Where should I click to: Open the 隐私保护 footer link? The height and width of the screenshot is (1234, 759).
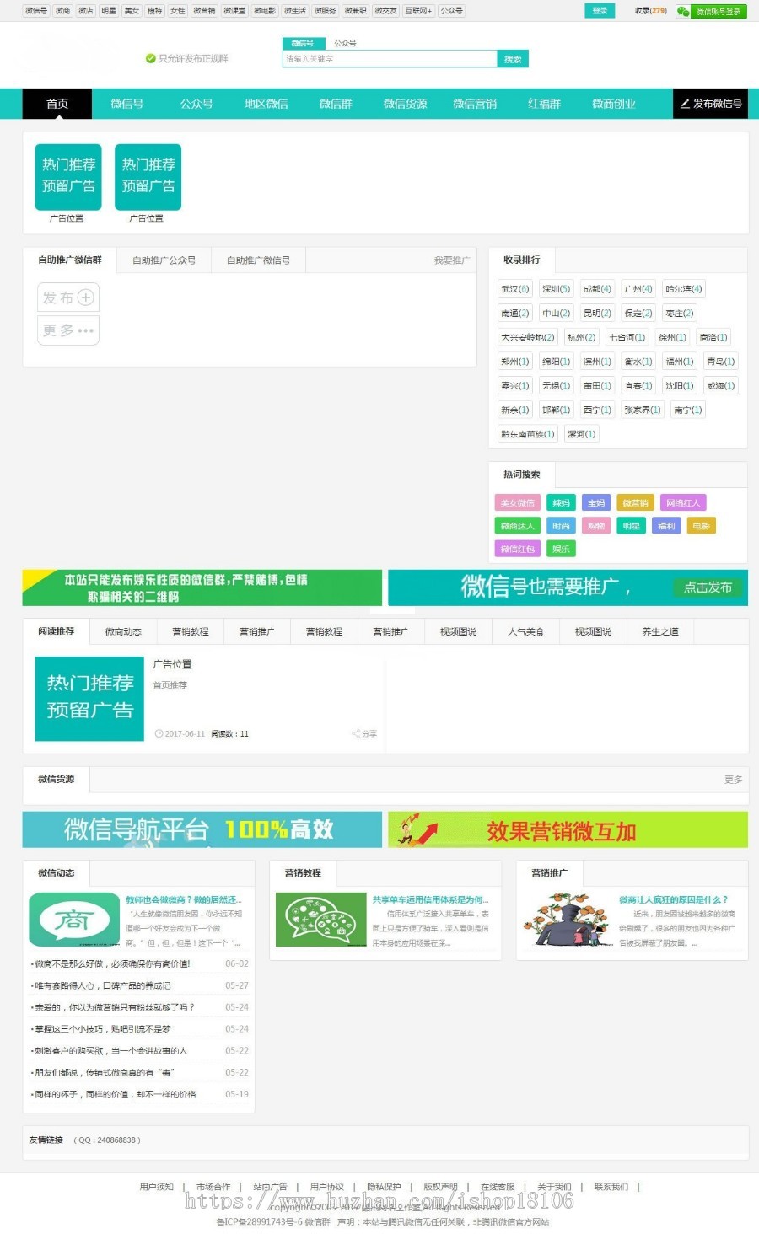385,1186
